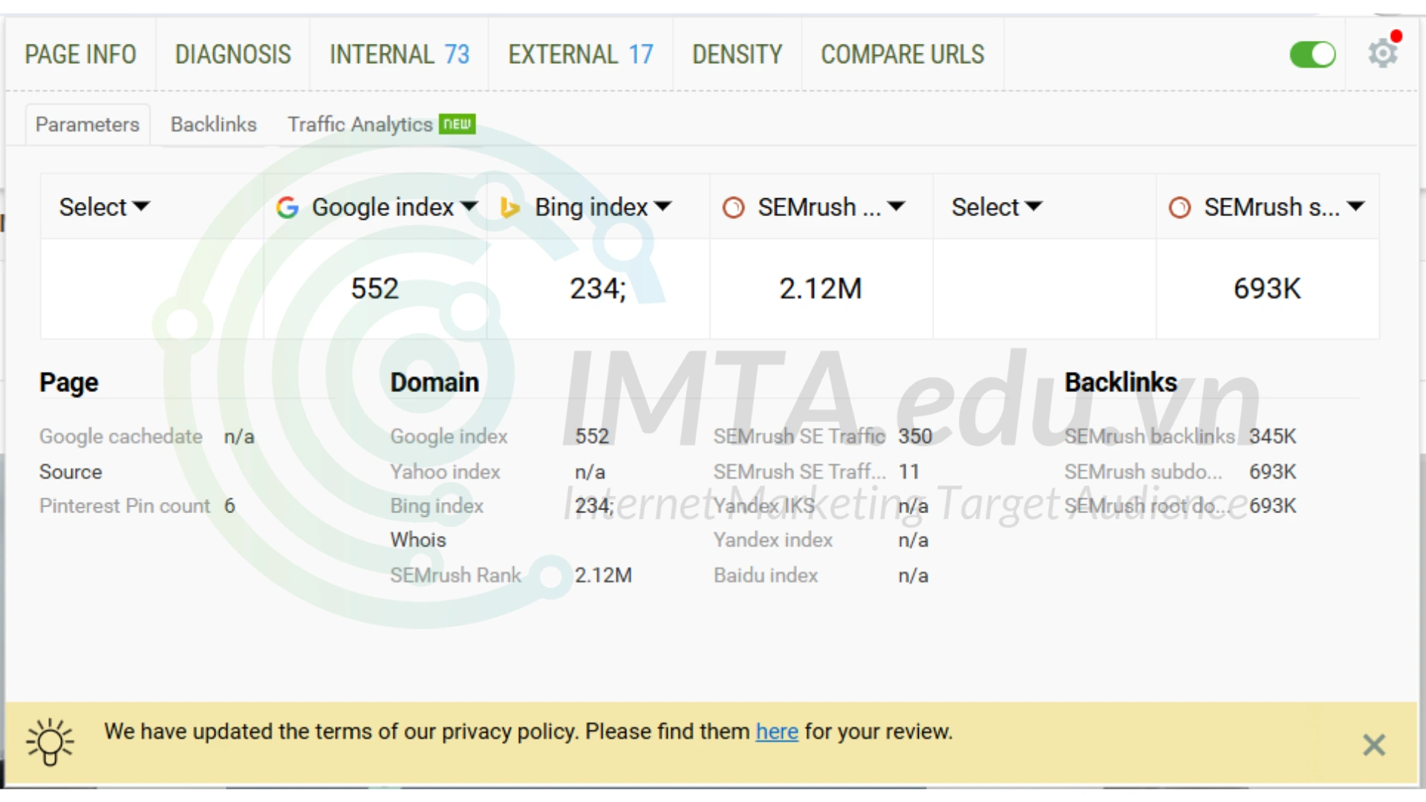Image resolution: width=1426 pixels, height=802 pixels.
Task: Select the Parameters sub-tab
Action: click(x=88, y=124)
